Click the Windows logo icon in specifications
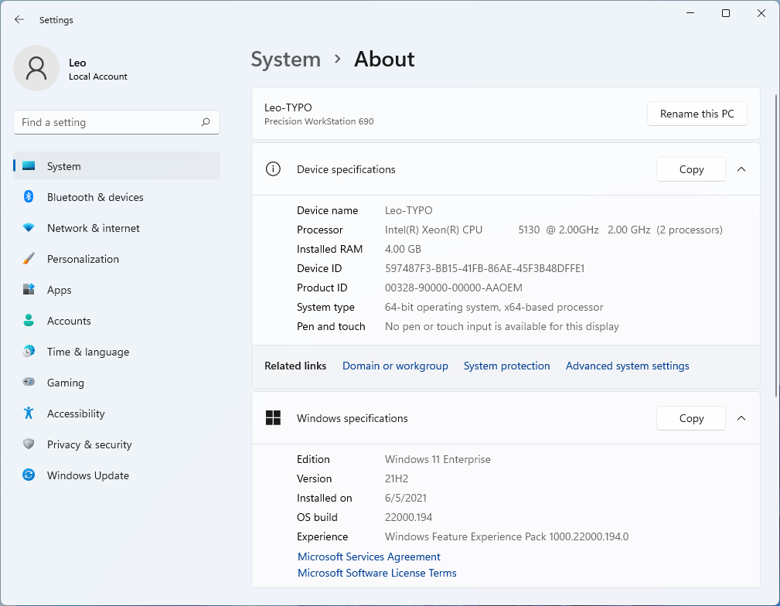 pyautogui.click(x=273, y=418)
